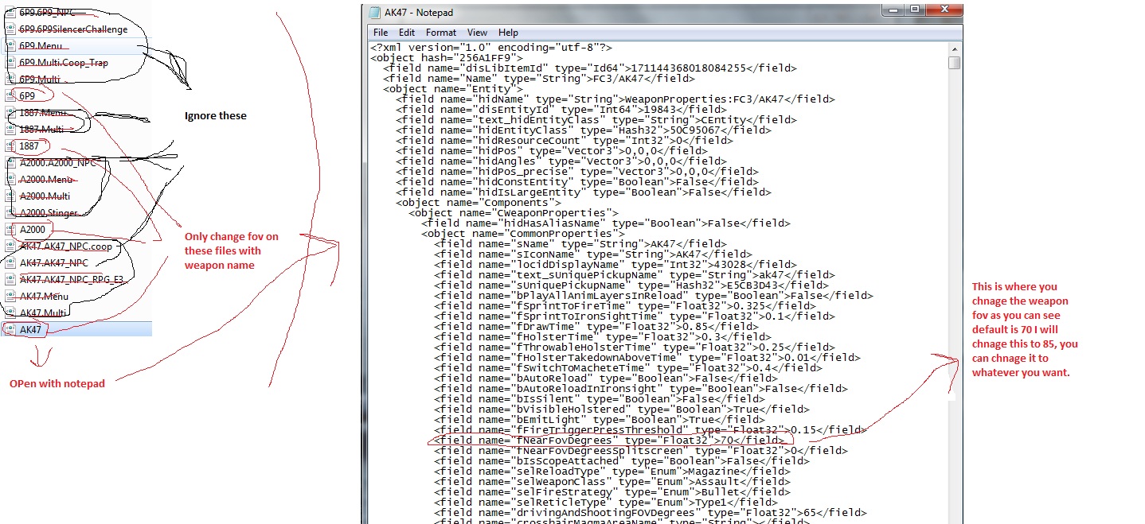Image resolution: width=1145 pixels, height=524 pixels.
Task: Click the Notepad vertical scrollbar thumb
Action: click(x=954, y=63)
